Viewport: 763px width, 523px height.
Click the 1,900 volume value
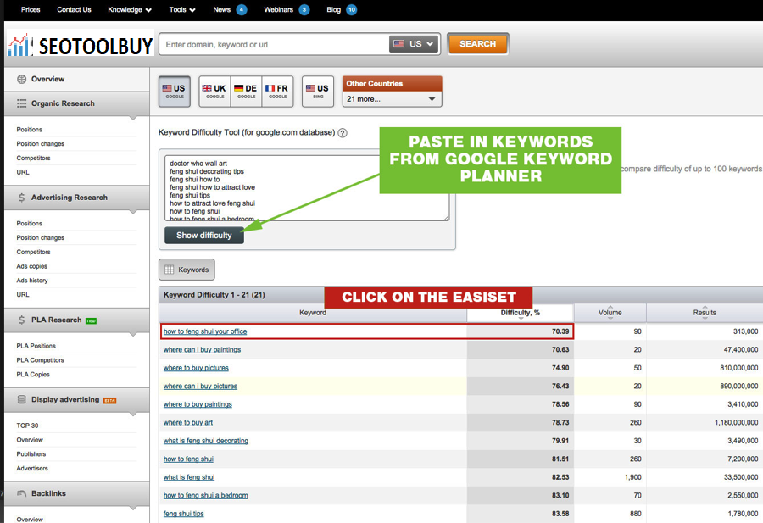(632, 477)
